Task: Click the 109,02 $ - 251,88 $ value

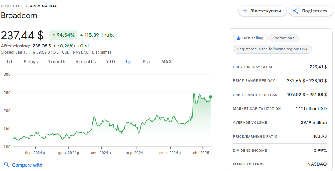Action: 307,94
